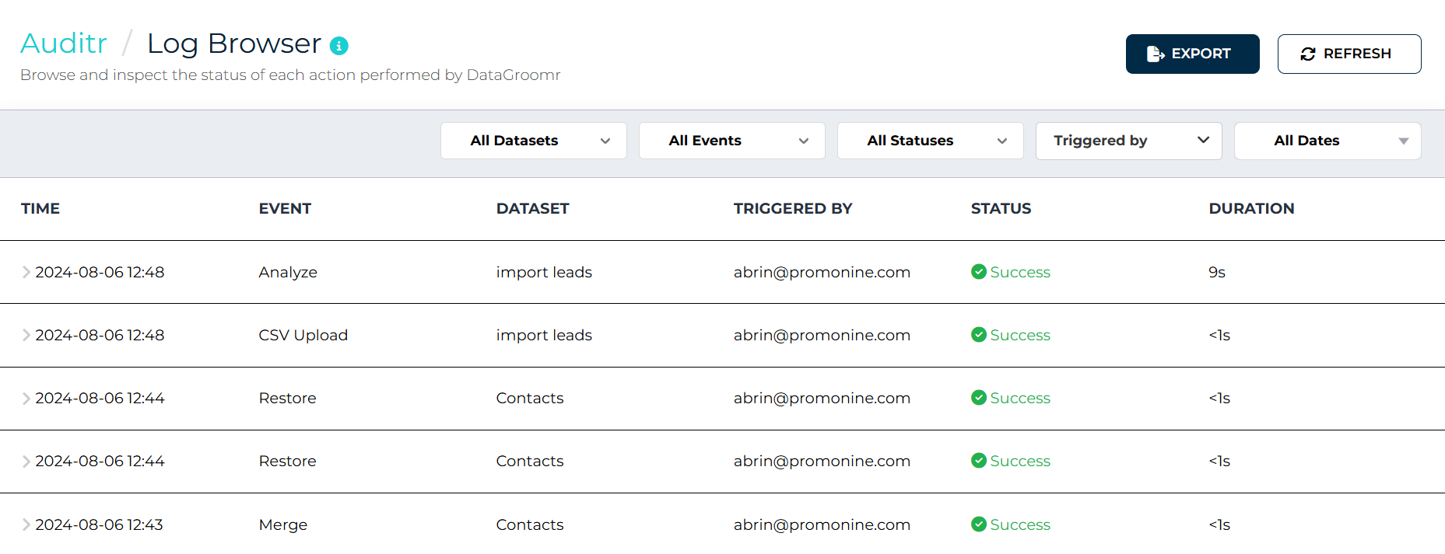
Task: Click the TRIGGERED BY column header
Action: [793, 208]
